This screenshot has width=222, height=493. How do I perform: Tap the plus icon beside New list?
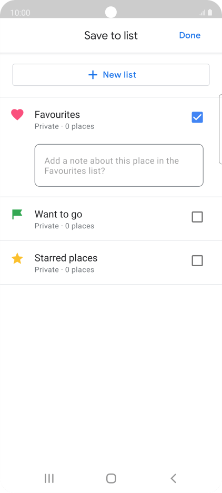(93, 75)
